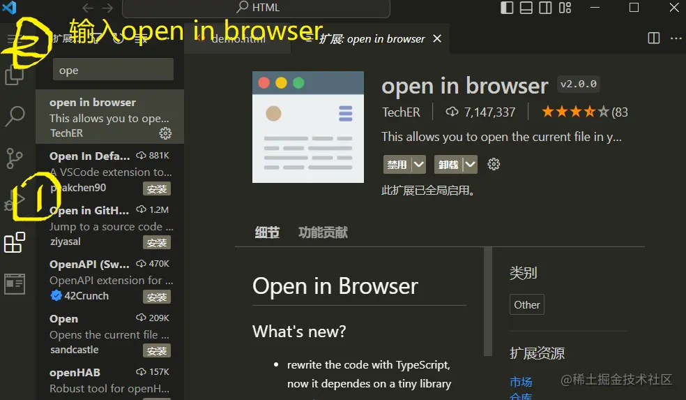Go forward with the right arrow
Screen dimensions: 686x400
[107, 8]
